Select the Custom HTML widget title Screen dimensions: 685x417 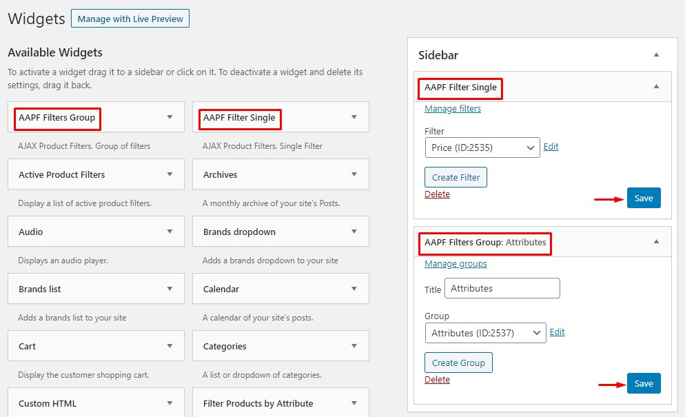pyautogui.click(x=47, y=403)
